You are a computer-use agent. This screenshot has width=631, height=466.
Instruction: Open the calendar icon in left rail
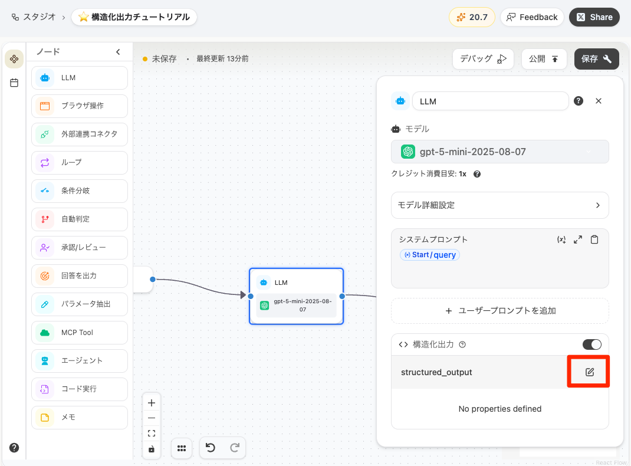point(14,83)
